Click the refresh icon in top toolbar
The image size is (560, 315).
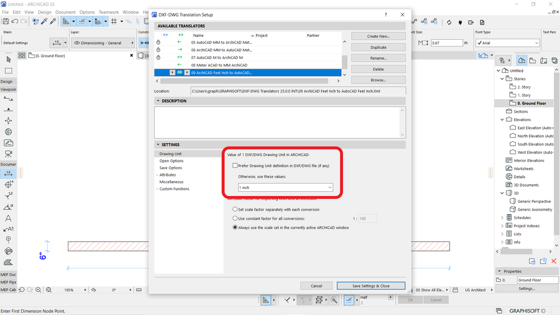coord(449,22)
